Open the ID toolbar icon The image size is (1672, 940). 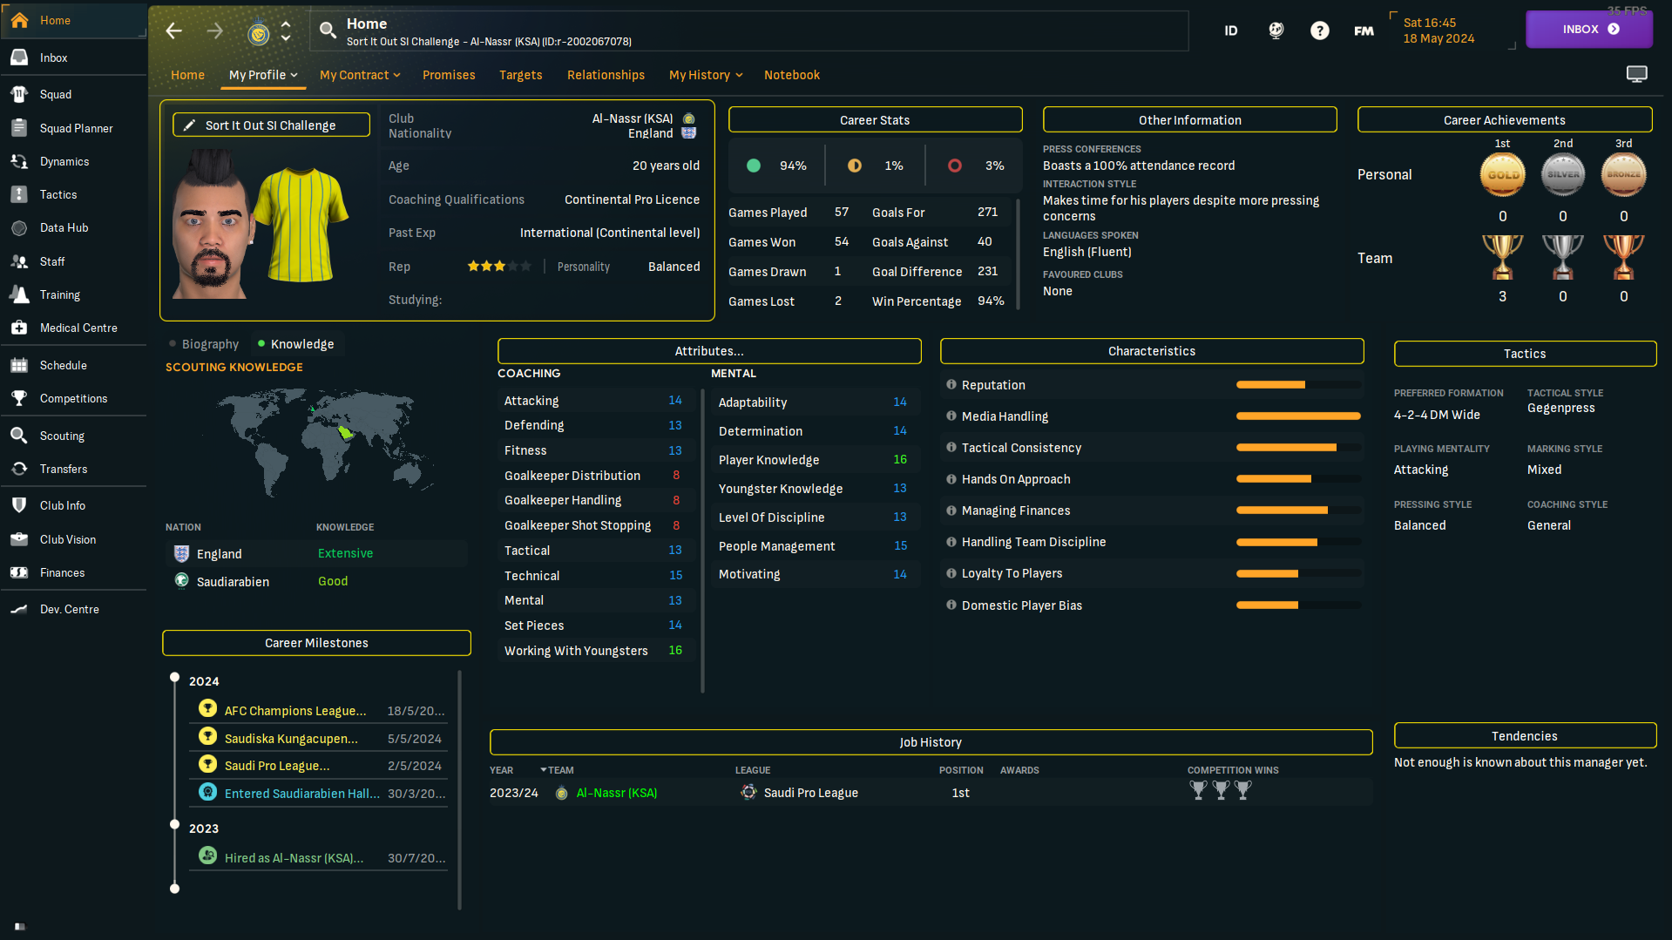pos(1231,30)
